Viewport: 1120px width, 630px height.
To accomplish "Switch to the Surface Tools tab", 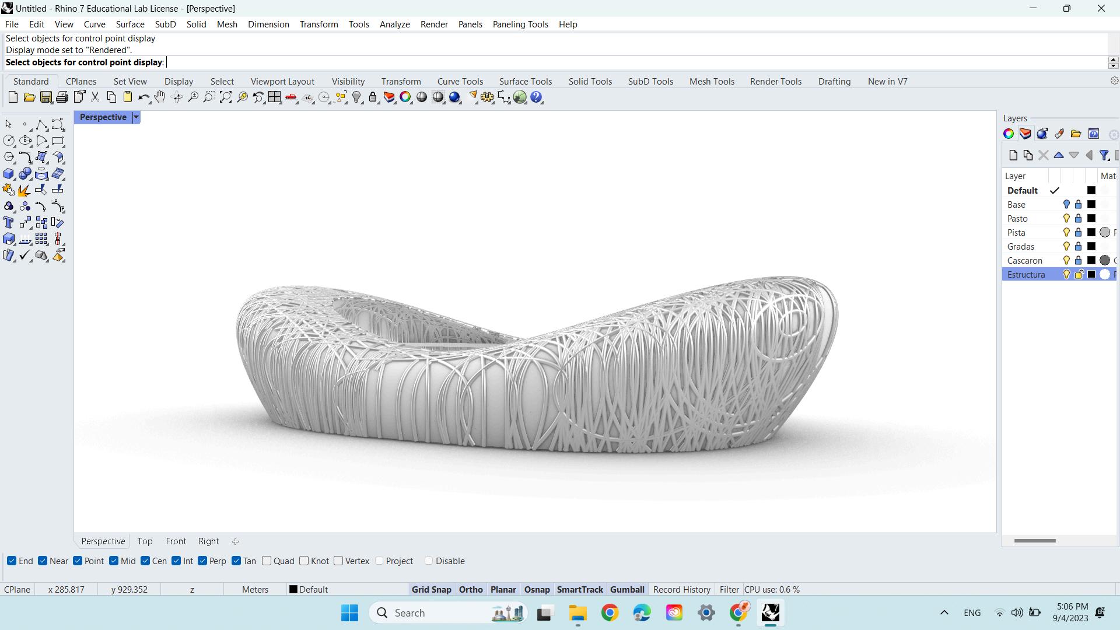I will click(x=525, y=81).
